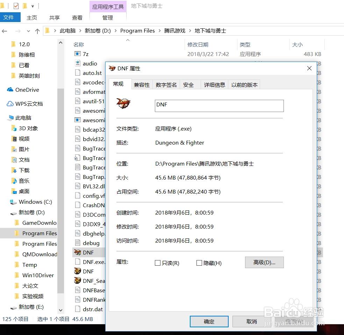The height and width of the screenshot is (335, 344).
Task: Click the 取消 button
Action: pyautogui.click(x=252, y=321)
